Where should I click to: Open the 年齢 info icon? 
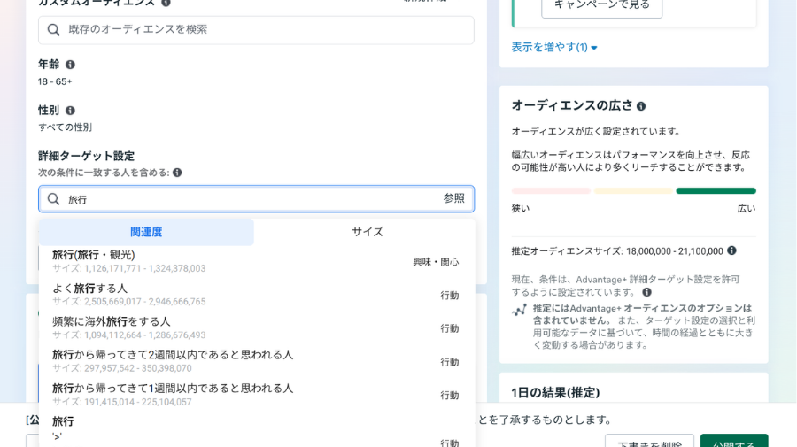(x=70, y=65)
